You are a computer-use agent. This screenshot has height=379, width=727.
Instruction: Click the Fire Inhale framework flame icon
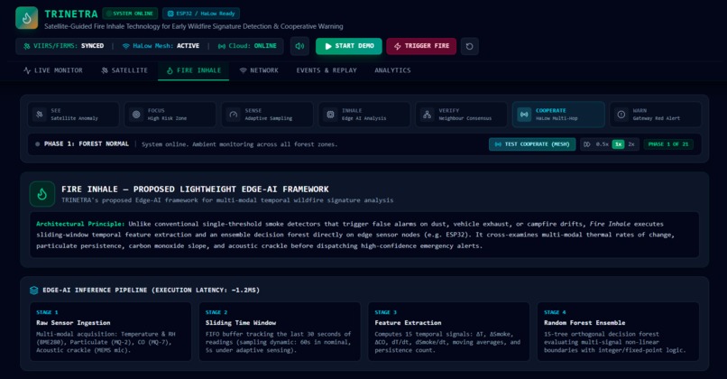[42, 194]
